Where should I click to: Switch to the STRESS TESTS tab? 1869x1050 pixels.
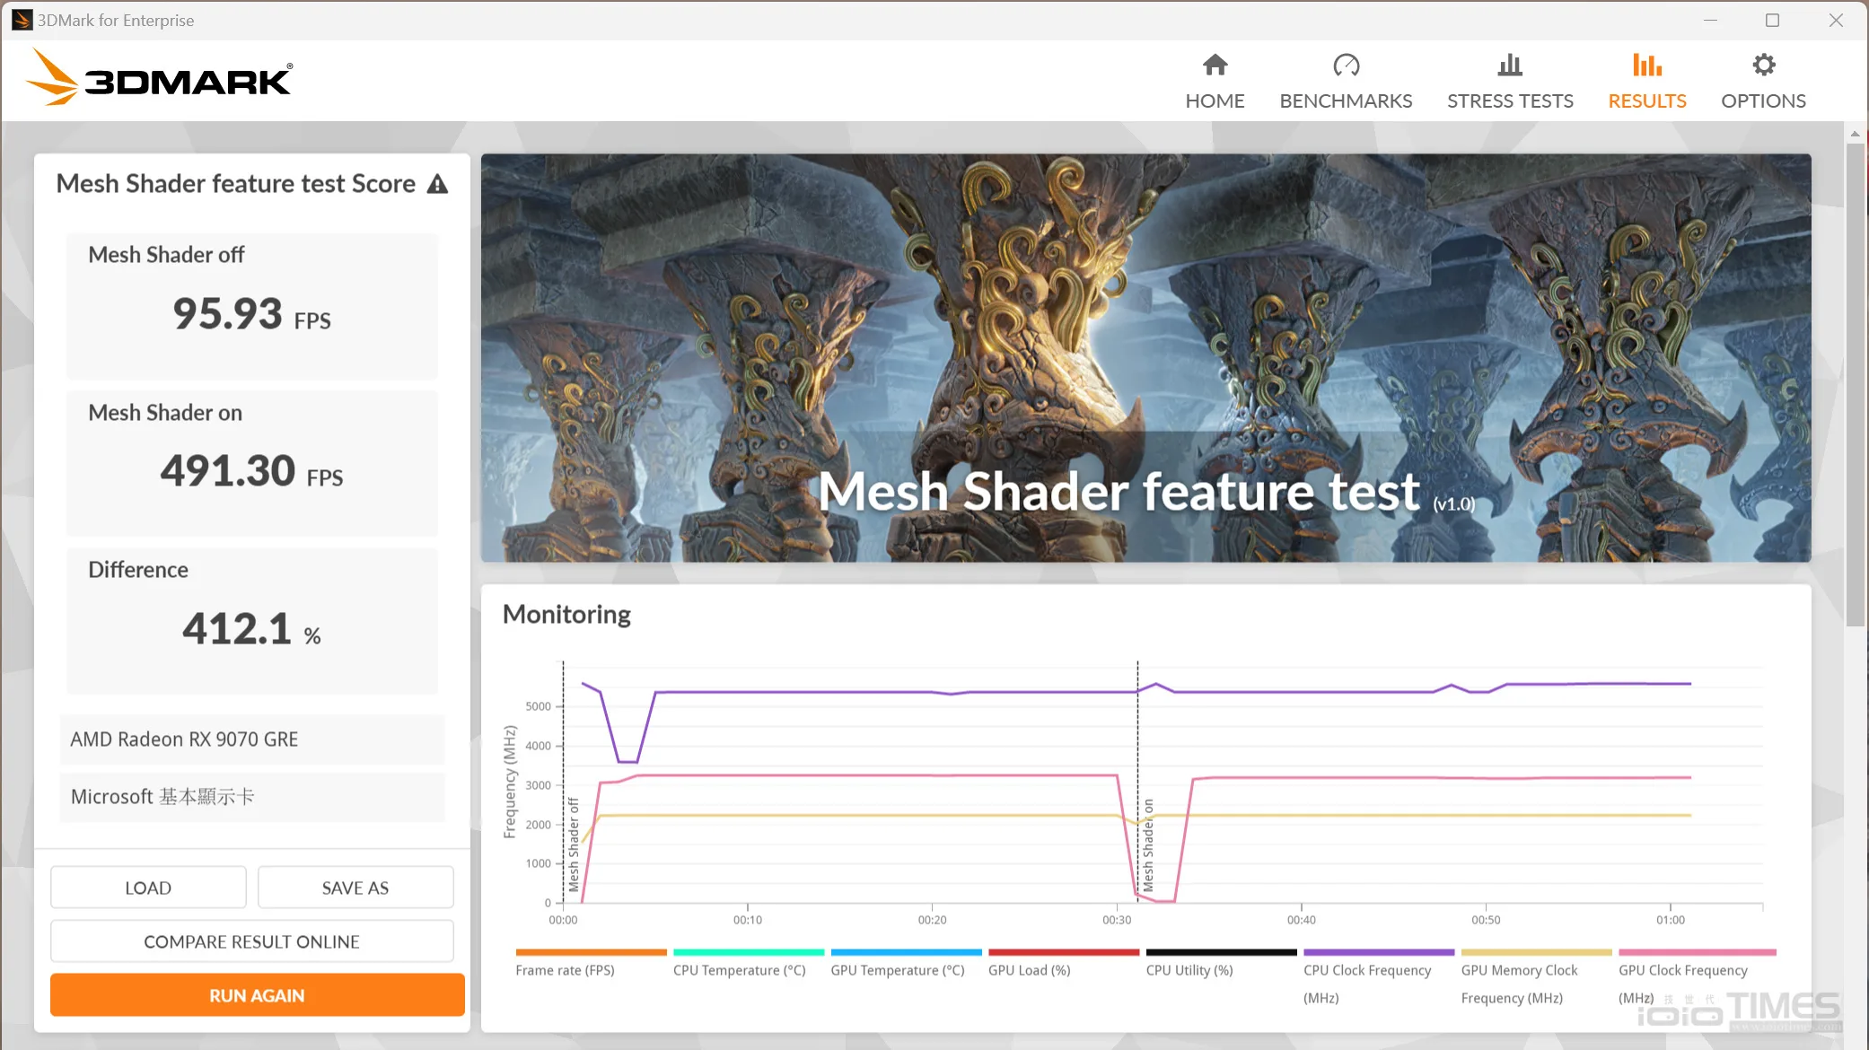coord(1510,81)
